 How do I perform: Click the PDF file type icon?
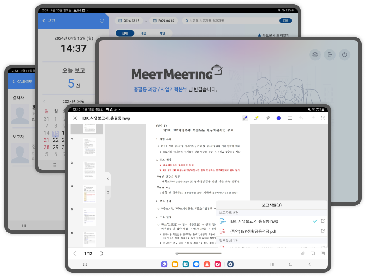223,231
